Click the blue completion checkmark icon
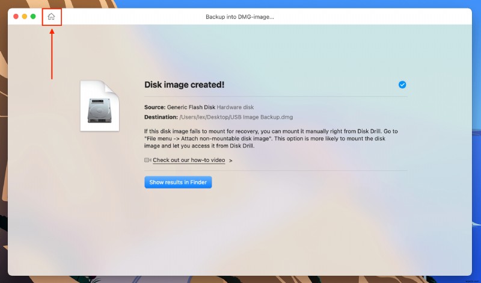The image size is (481, 283). point(402,84)
